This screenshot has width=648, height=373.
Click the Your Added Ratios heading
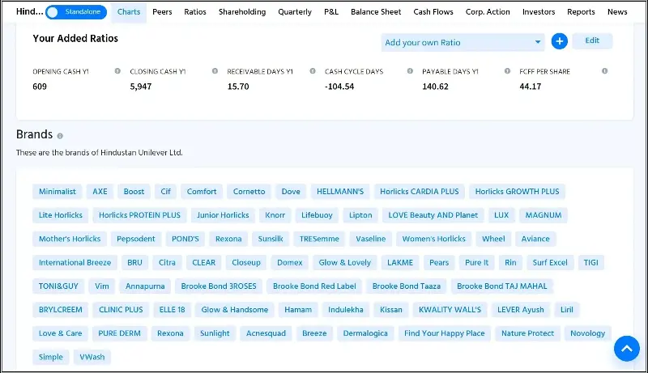[x=75, y=38]
